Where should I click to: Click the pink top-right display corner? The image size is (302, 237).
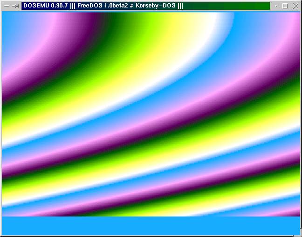pos(294,19)
